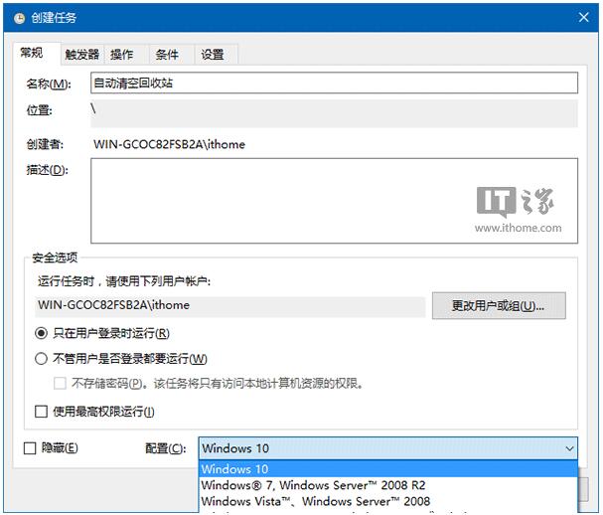The height and width of the screenshot is (515, 603).
Task: Select the 条件 tab
Action: (167, 55)
